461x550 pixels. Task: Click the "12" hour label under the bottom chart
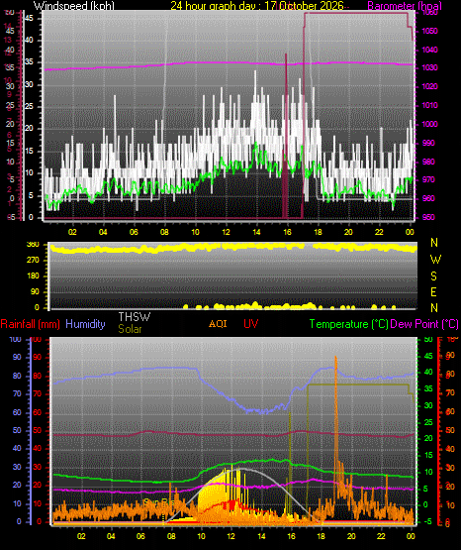231,536
